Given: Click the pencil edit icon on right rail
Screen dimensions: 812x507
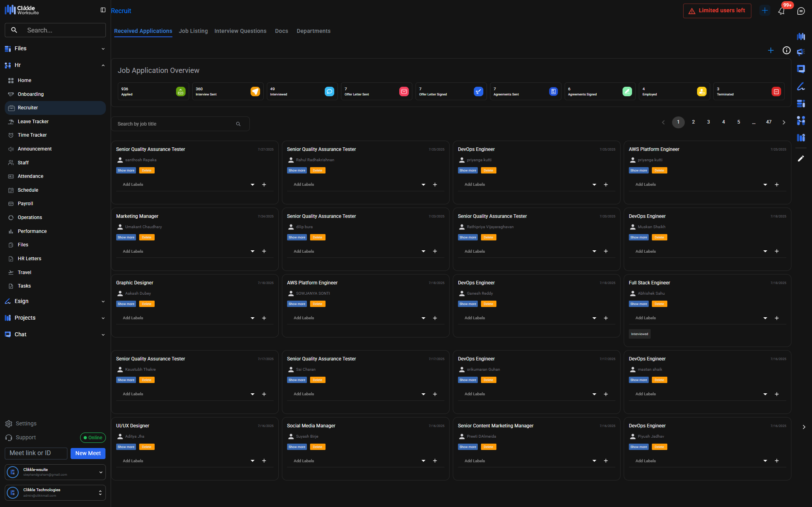Looking at the screenshot, I should [x=801, y=158].
